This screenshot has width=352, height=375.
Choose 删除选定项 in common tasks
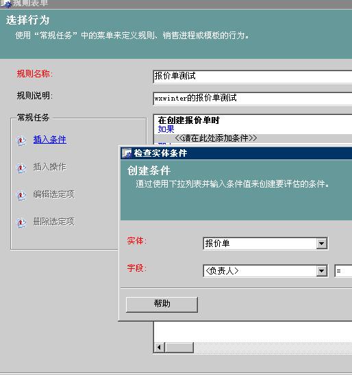(54, 222)
